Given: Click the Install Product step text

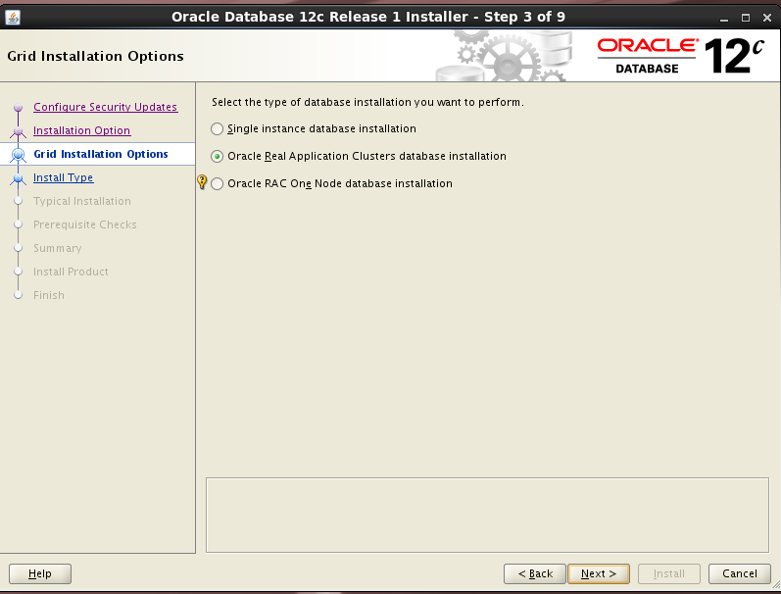Looking at the screenshot, I should (71, 272).
